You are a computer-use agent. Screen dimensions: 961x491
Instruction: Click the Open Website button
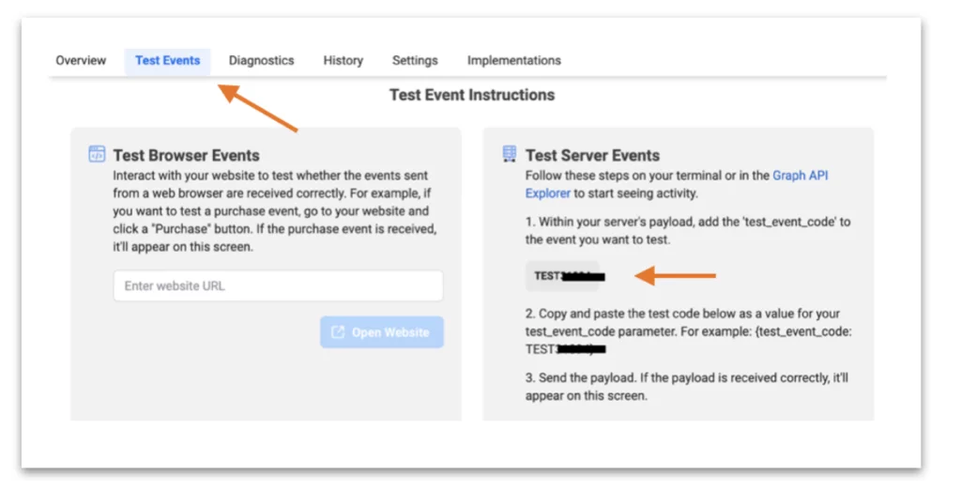(x=382, y=332)
